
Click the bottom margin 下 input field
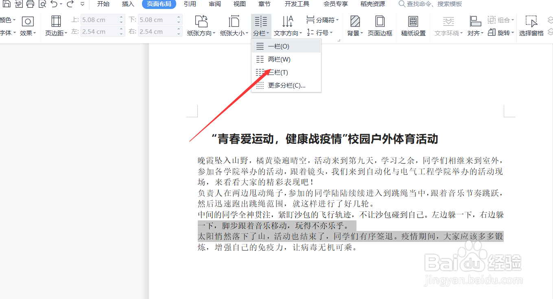[160, 20]
